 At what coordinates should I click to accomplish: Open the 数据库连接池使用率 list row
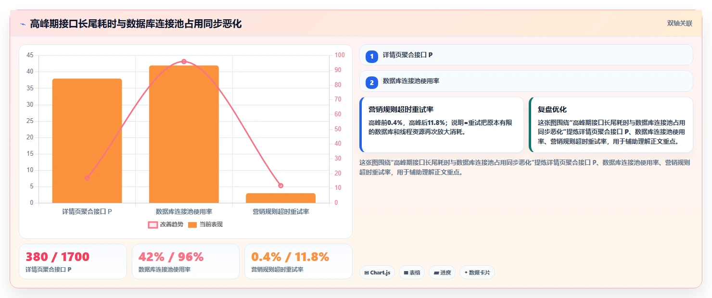pos(526,81)
